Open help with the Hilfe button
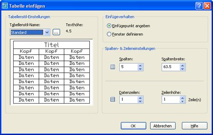The height and width of the screenshot is (135, 213). pos(195,126)
